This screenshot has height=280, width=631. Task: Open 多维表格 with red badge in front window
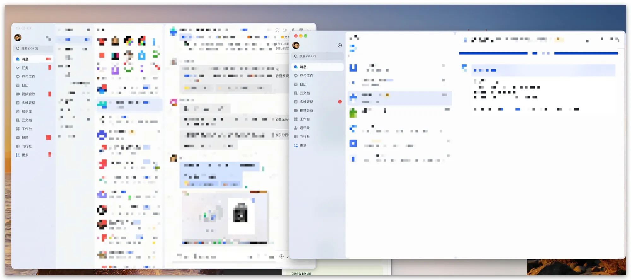click(317, 102)
